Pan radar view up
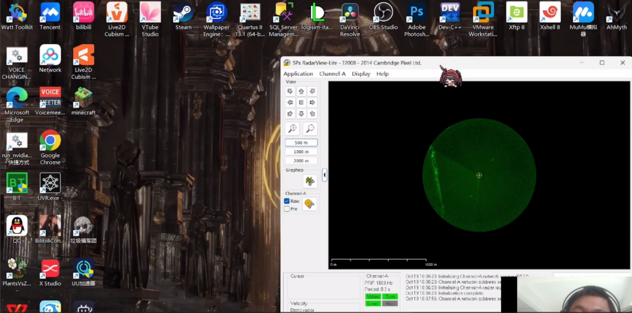This screenshot has width=632, height=313. coord(301,91)
